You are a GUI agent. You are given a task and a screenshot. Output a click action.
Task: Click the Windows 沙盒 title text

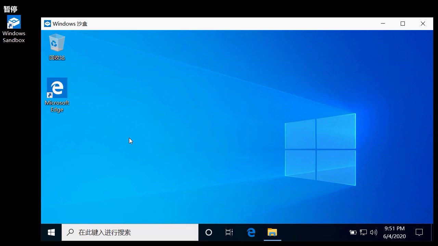[70, 24]
